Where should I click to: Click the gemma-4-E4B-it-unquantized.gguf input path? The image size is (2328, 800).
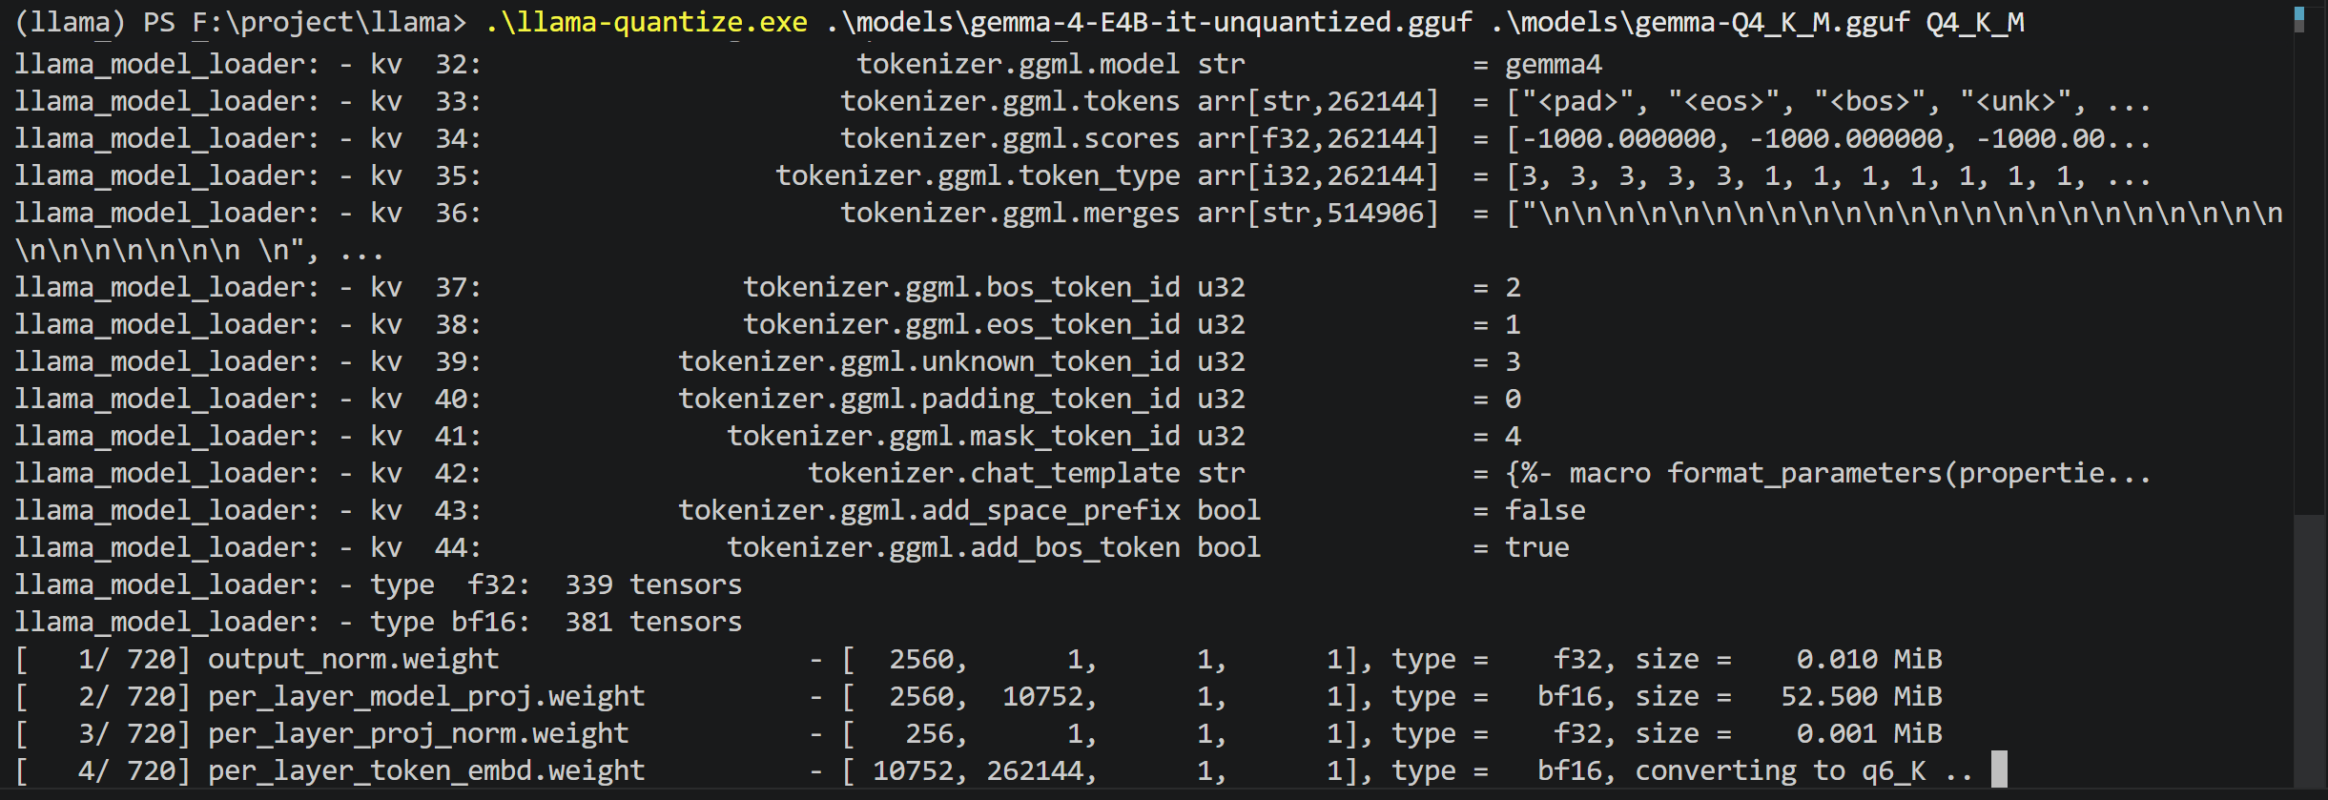1149,22
